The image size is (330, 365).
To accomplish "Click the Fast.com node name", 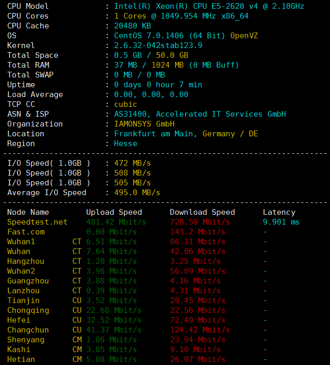I will (x=26, y=232).
